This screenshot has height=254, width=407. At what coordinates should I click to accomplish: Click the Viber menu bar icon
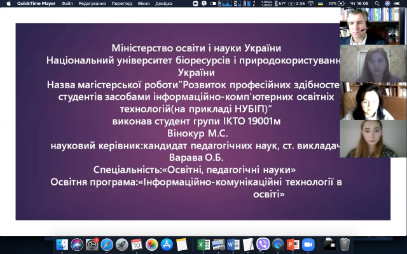pos(204,3)
